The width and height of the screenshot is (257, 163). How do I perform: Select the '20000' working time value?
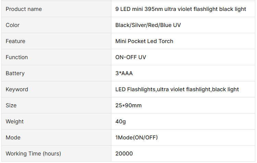pos(124,153)
